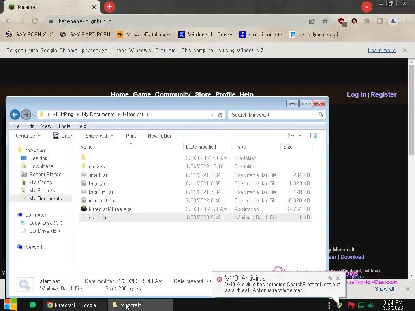The image size is (415, 311).
Task: Sort files by the Name column
Action: tap(86, 147)
